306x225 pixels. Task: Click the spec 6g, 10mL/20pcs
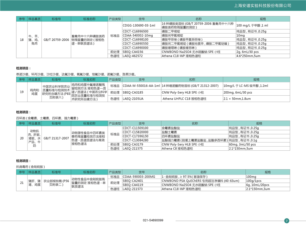coord(258,185)
